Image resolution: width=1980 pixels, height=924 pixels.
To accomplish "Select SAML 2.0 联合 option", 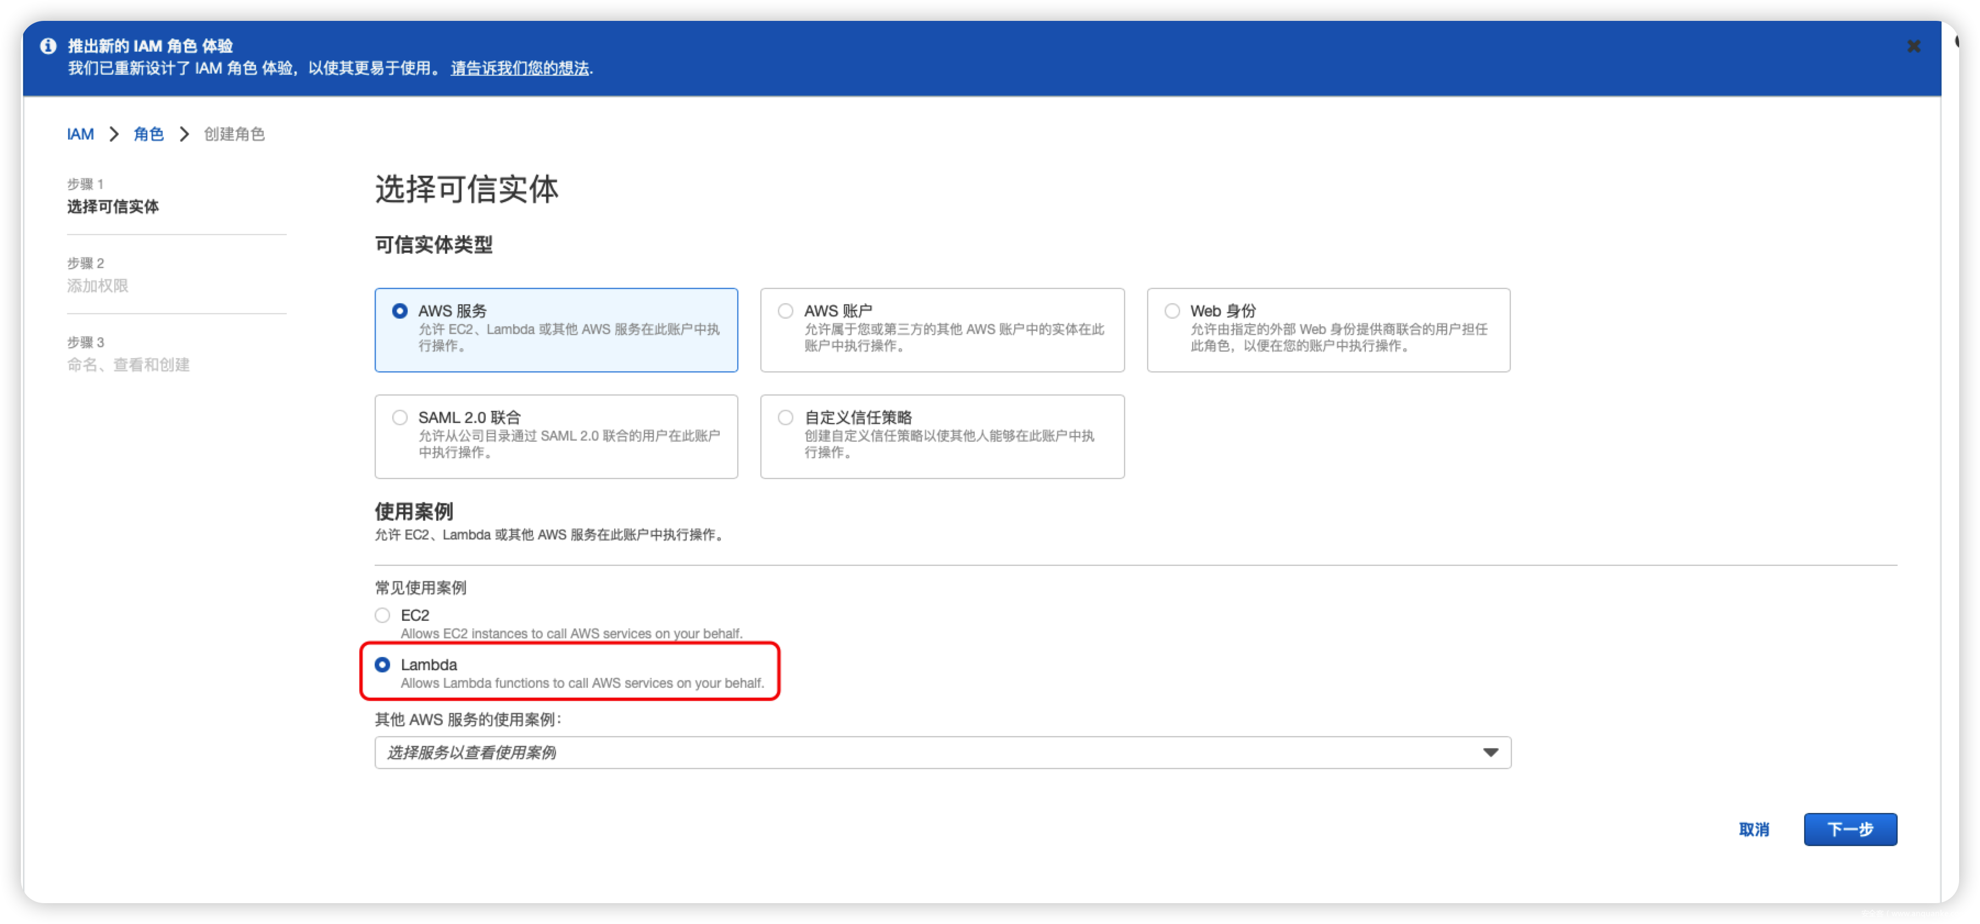I will coord(400,418).
